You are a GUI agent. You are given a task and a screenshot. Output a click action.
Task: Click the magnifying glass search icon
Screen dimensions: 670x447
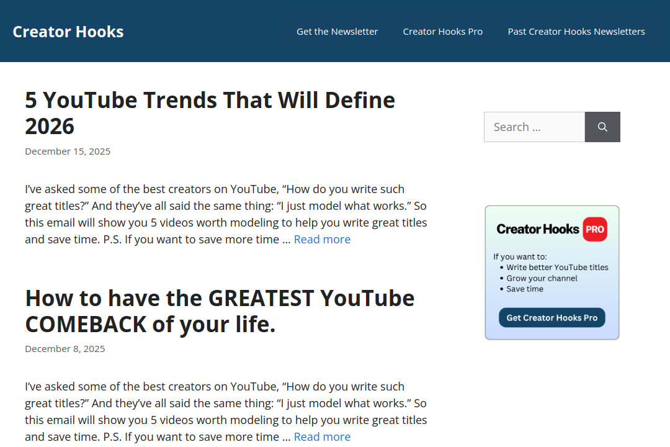point(602,127)
